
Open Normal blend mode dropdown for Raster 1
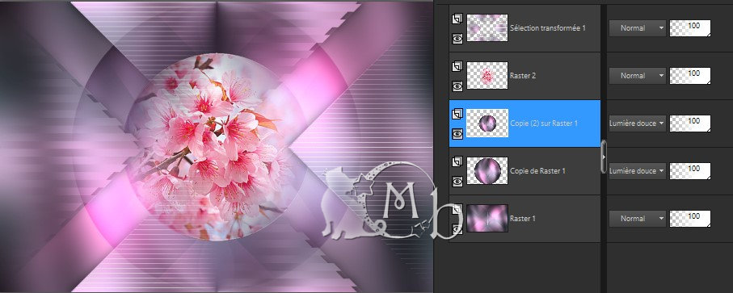point(637,219)
